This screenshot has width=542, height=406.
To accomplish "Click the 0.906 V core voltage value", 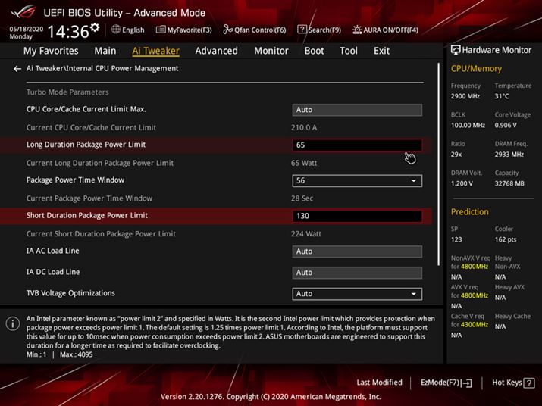I will [506, 126].
